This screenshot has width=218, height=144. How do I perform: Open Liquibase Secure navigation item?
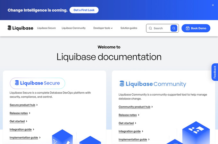(46, 28)
